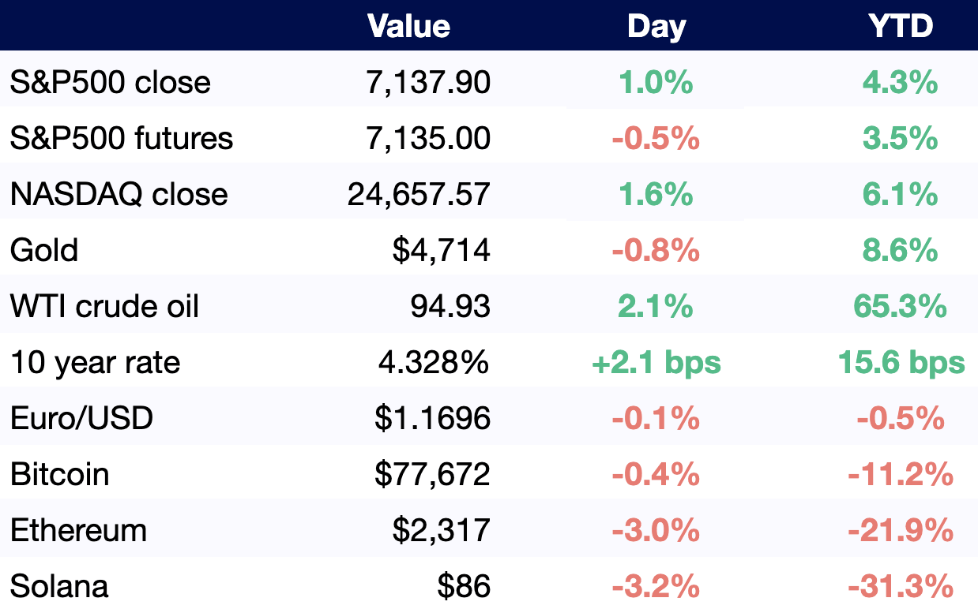Click the YTD column header
The width and height of the screenshot is (978, 609).
[901, 26]
